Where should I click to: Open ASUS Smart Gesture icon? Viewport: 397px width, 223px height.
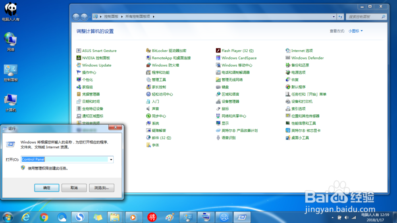tap(79, 51)
